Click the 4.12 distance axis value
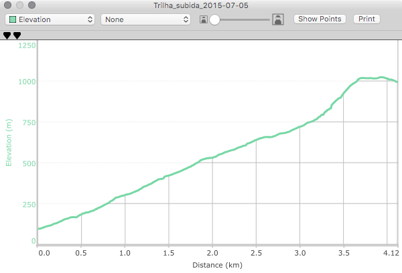The image size is (402, 273). pos(391,253)
